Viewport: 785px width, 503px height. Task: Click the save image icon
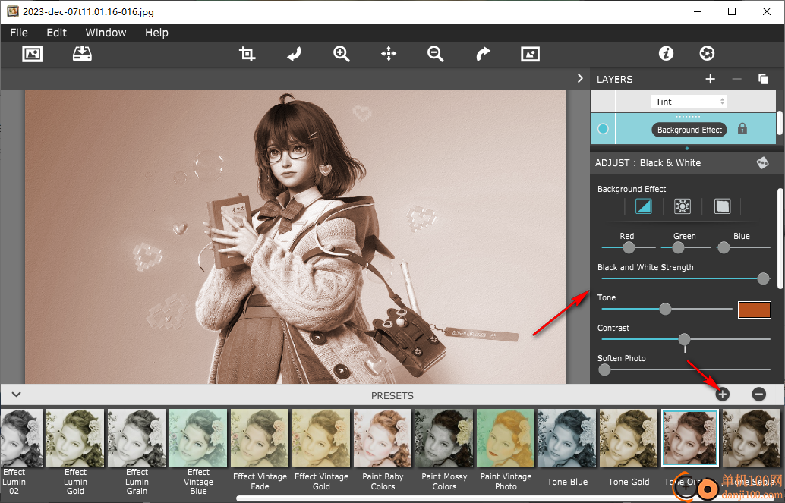(x=82, y=54)
